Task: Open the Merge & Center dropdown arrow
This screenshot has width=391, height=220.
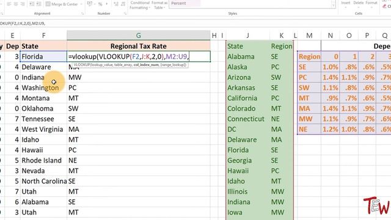Action: 81,4
